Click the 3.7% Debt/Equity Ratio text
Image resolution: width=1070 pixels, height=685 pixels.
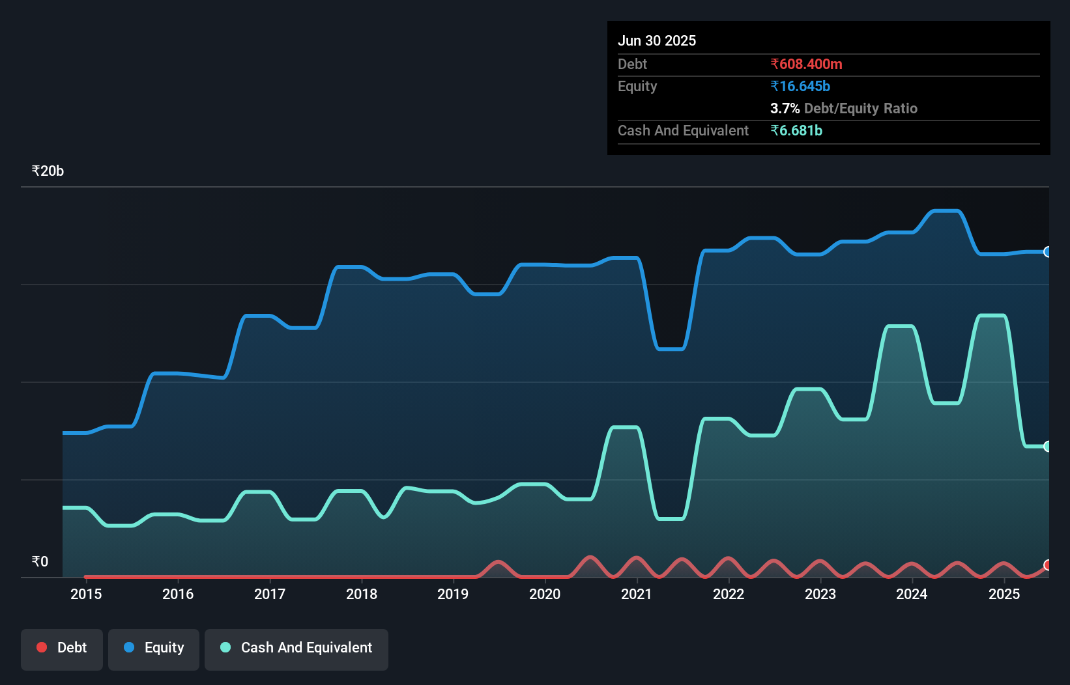(844, 108)
